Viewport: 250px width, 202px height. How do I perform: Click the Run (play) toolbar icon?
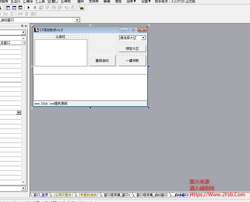coord(28,8)
